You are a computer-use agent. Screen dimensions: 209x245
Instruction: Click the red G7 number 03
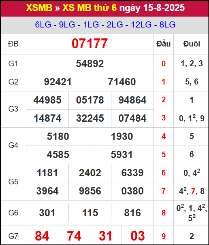138,236
